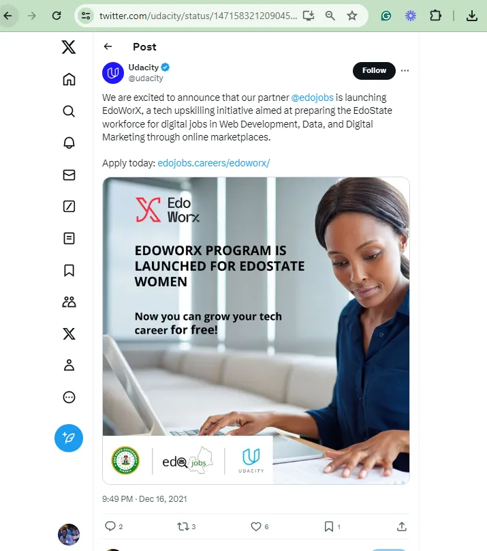This screenshot has height=551, width=487.
Task: Open Communities people icon
Action: (x=69, y=302)
